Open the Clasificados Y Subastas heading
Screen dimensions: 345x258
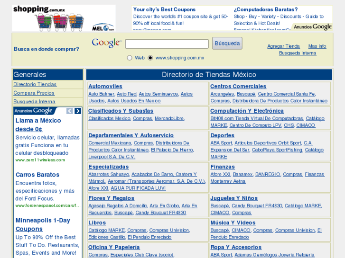tap(121, 111)
